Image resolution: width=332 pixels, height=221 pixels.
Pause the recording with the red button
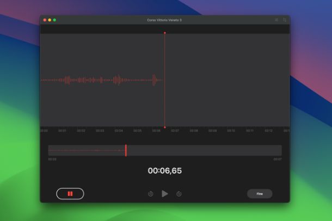point(70,193)
